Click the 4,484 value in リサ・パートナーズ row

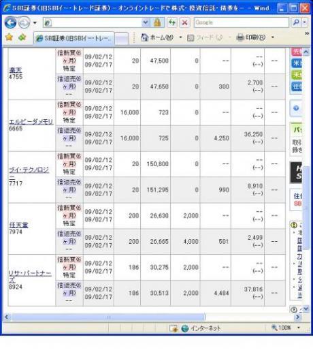221,294
